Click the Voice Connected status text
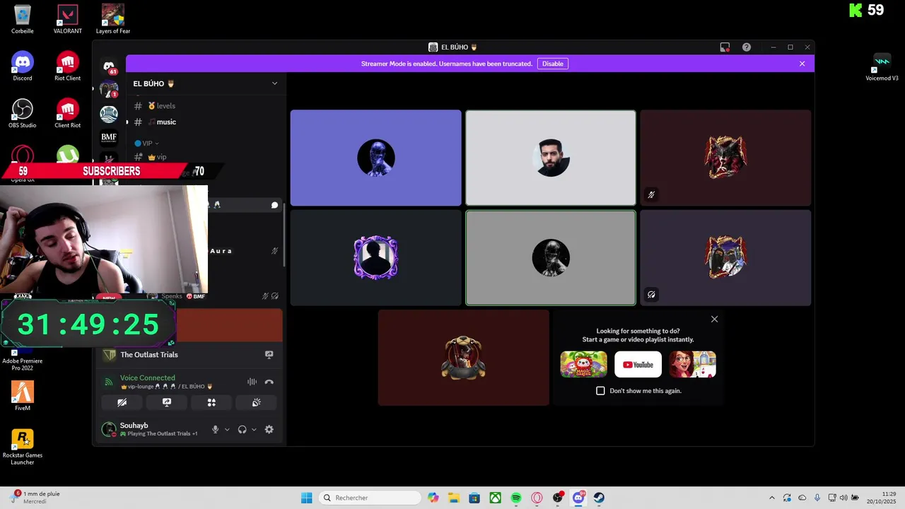 [x=147, y=378]
